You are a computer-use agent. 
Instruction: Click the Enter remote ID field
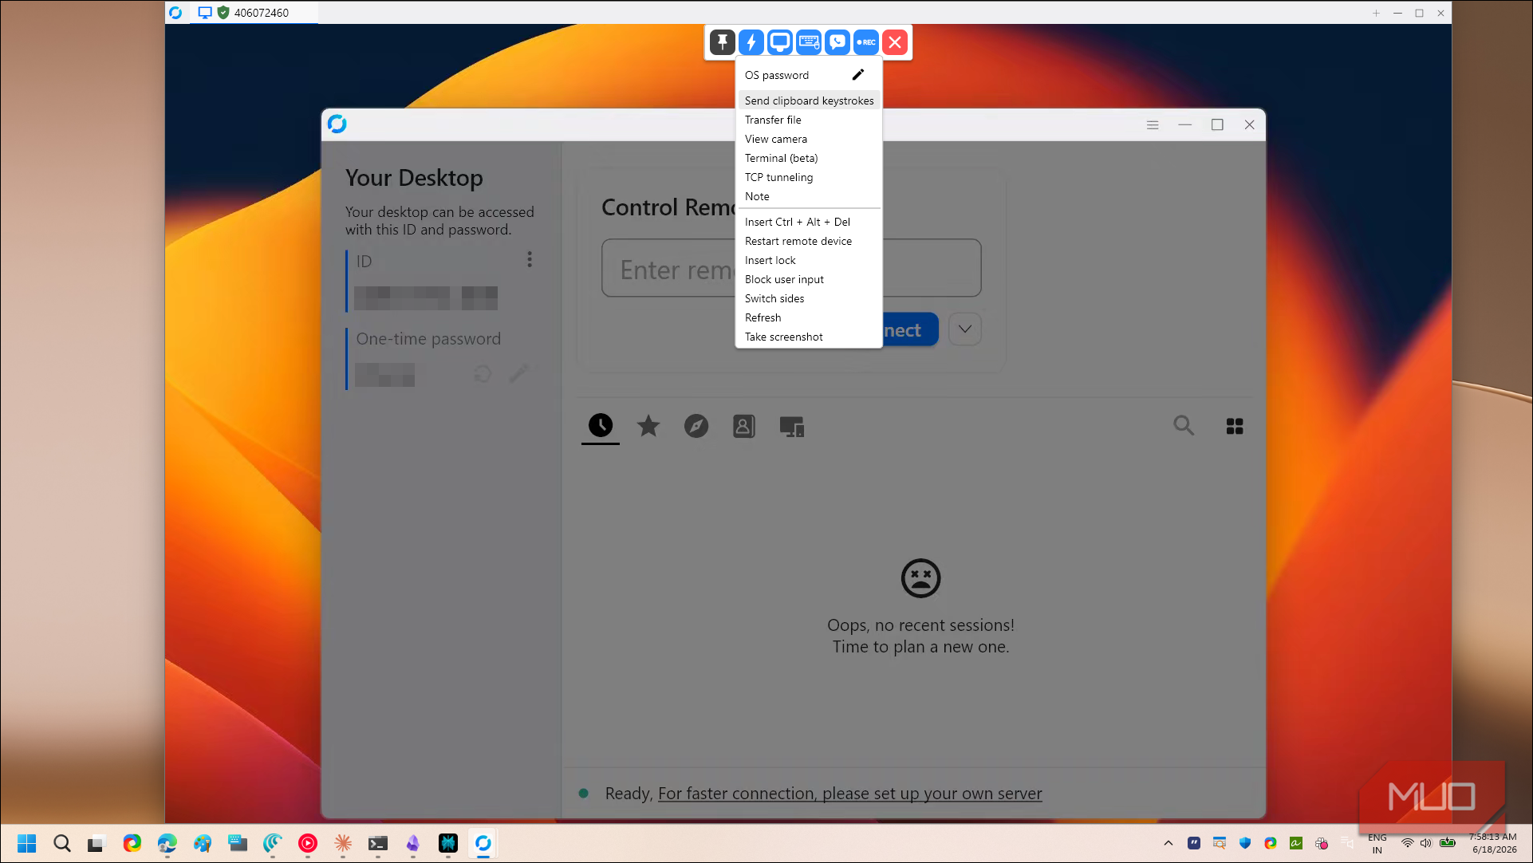pos(791,269)
